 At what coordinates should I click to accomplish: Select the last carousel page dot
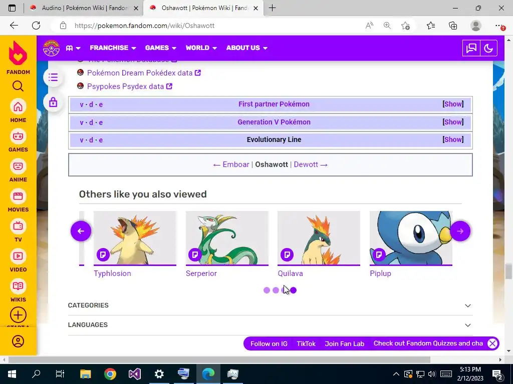(x=294, y=290)
